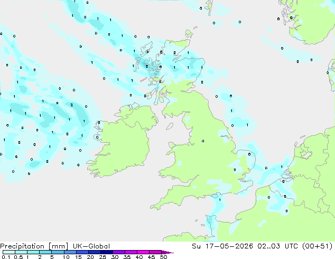
Task: Click the "0.5" legend scale label
Action: 18,257
